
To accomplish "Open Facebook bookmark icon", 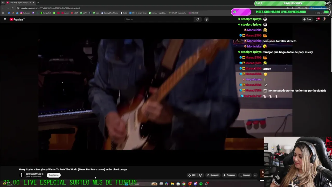I will point(9,13).
